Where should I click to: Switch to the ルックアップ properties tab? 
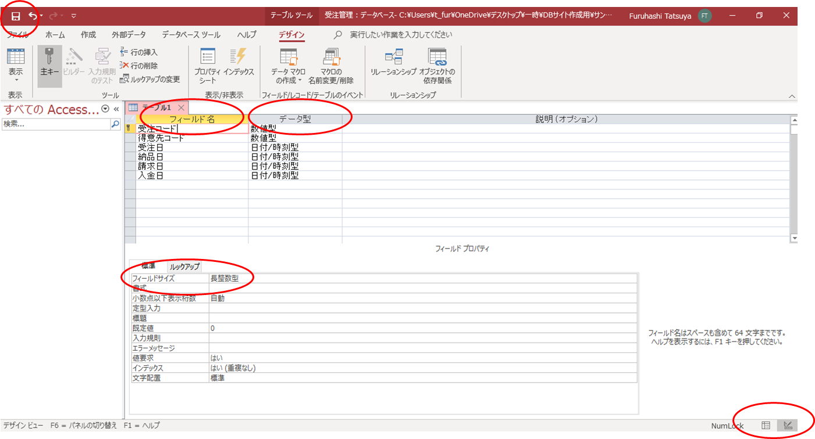(x=184, y=267)
